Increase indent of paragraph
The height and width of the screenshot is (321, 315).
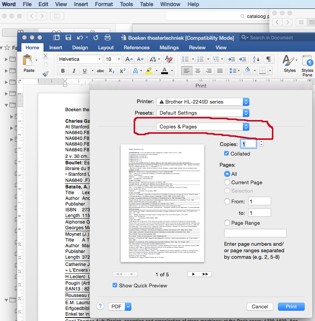(x=242, y=59)
